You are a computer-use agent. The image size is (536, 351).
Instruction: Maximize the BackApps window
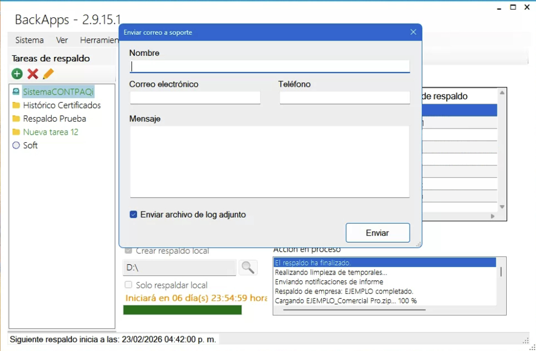[x=513, y=7]
